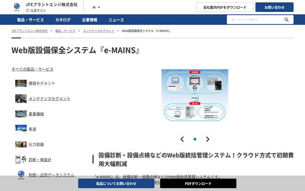Select メンテナンスセグメント in sidebar

[50, 99]
